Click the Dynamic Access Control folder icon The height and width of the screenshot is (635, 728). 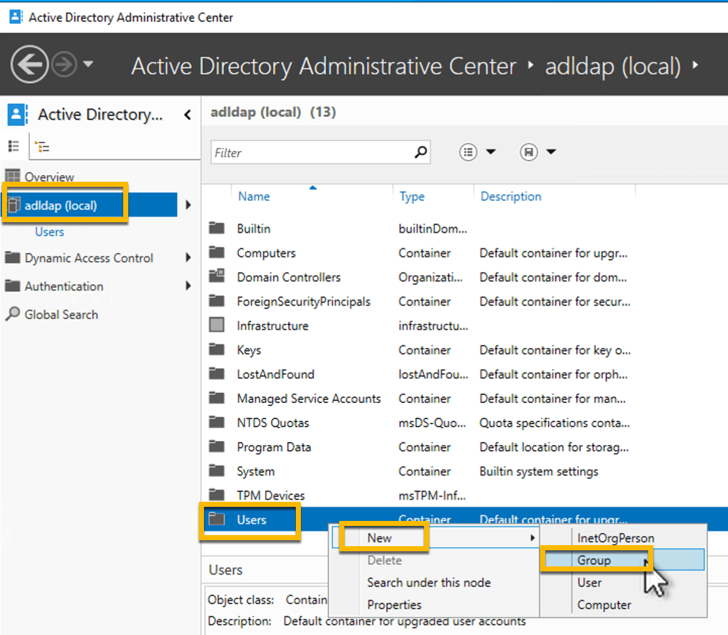pyautogui.click(x=13, y=257)
